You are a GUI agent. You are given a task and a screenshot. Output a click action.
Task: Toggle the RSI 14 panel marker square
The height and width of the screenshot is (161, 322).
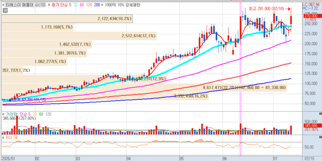3,138
